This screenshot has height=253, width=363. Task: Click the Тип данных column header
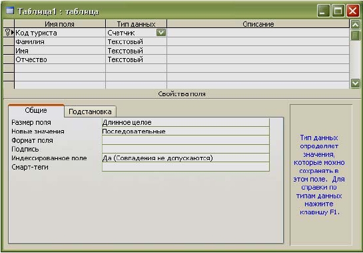tap(136, 24)
